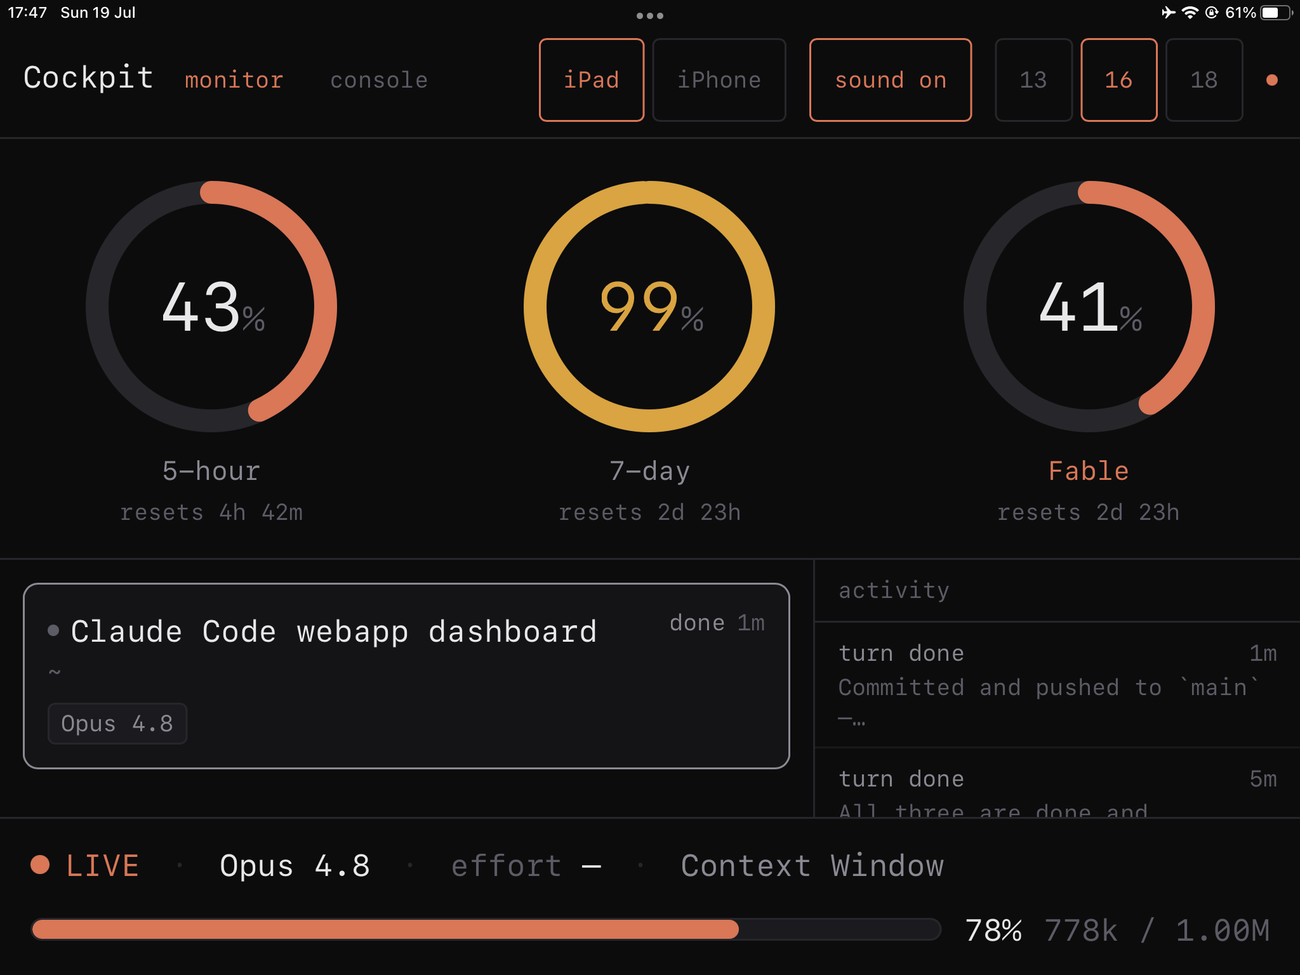Open the monitor tab

pyautogui.click(x=234, y=80)
